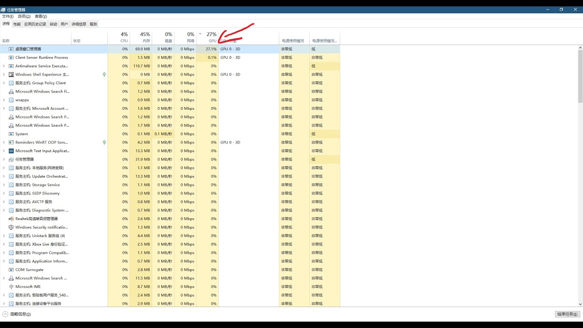
Task: Click the AVCTP 服务 gear icon
Action: coord(11,202)
